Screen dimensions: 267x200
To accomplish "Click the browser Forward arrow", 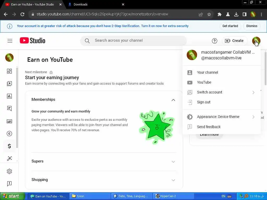I will tap(14, 14).
